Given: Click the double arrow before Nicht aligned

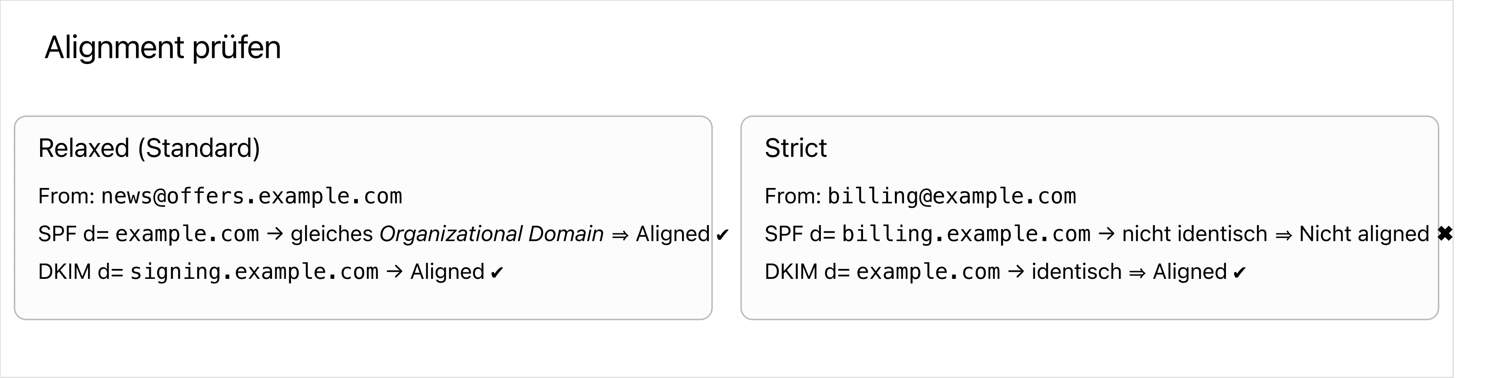Looking at the screenshot, I should 1283,235.
